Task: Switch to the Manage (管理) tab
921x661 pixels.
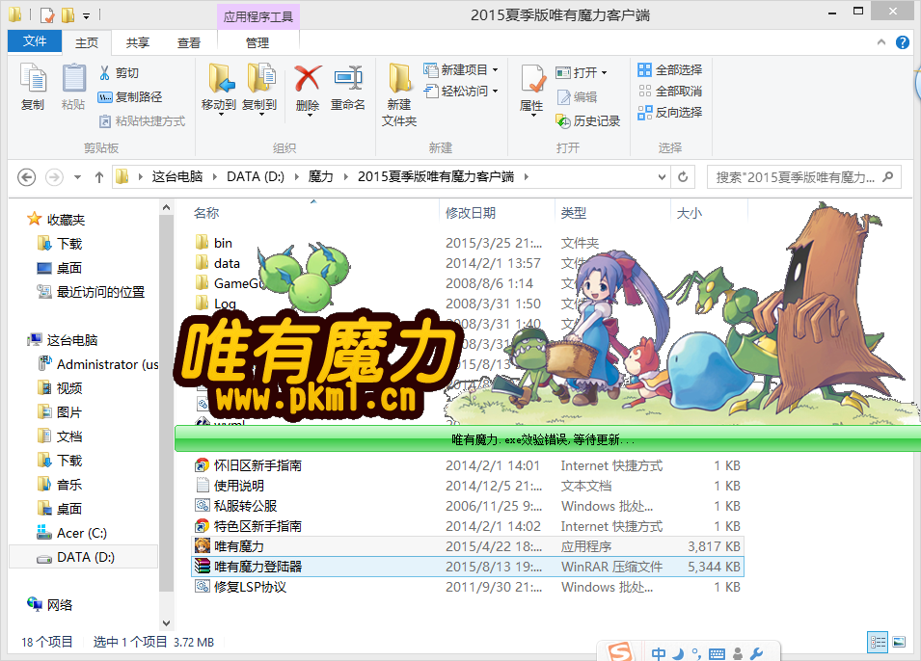Action: point(257,42)
